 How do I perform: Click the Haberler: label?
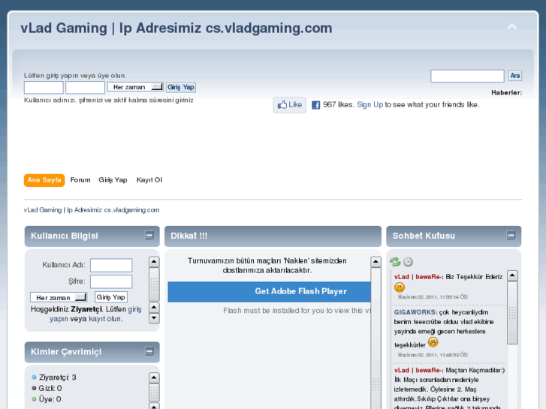(x=506, y=92)
